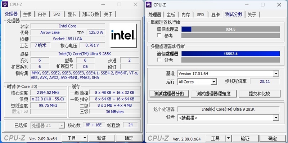
Task: Click the 一级 数据 cache value
Action: pos(114,93)
